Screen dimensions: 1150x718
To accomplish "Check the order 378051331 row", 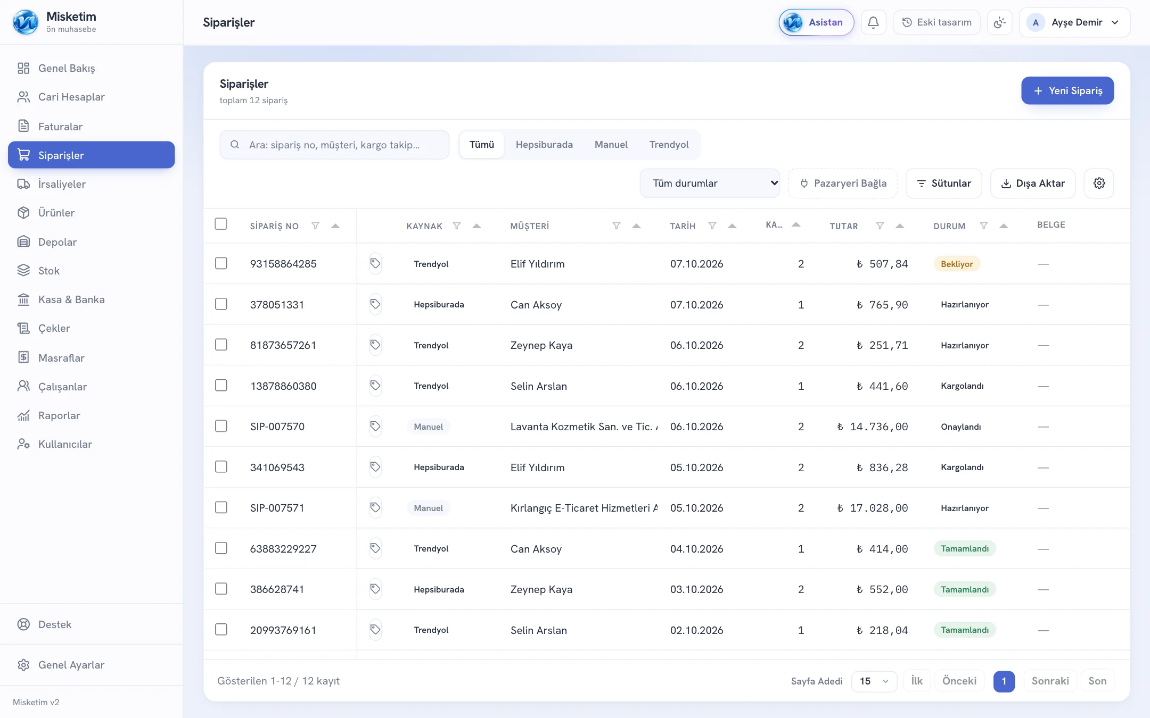I will [221, 304].
